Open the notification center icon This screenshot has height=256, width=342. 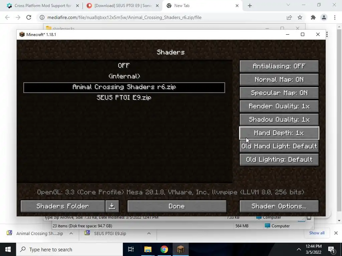[332, 250]
